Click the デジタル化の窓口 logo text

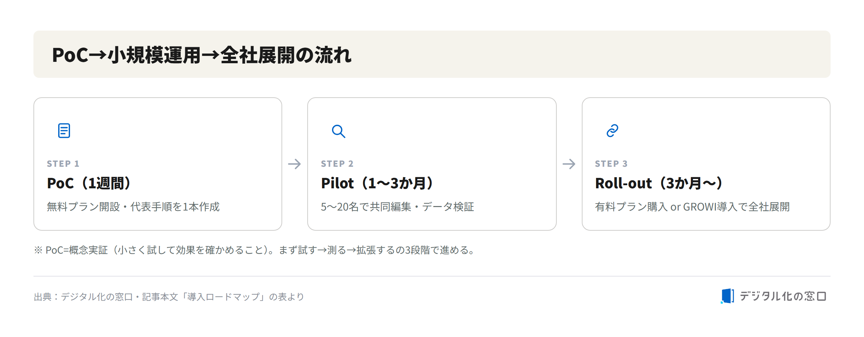[x=783, y=296]
